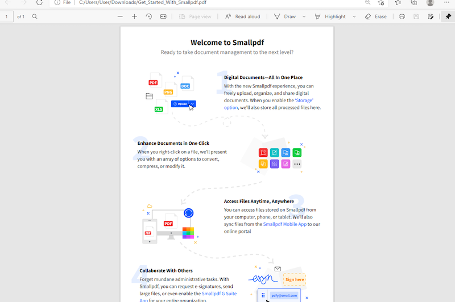Open the Smallpdf Mobile App link

point(285,224)
